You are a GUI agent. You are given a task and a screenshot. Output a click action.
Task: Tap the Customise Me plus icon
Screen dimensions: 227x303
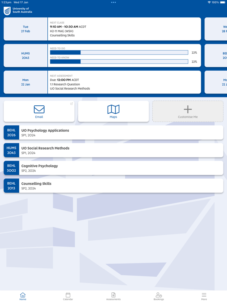(188, 109)
